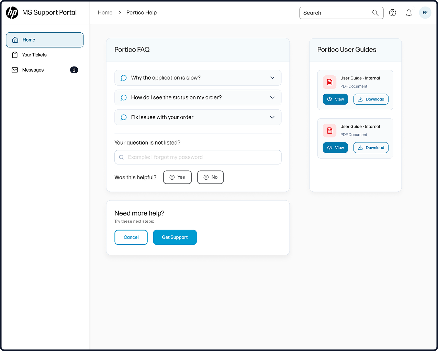This screenshot has height=351, width=438.
Task: Select Yes for Was this helpful
Action: click(177, 177)
